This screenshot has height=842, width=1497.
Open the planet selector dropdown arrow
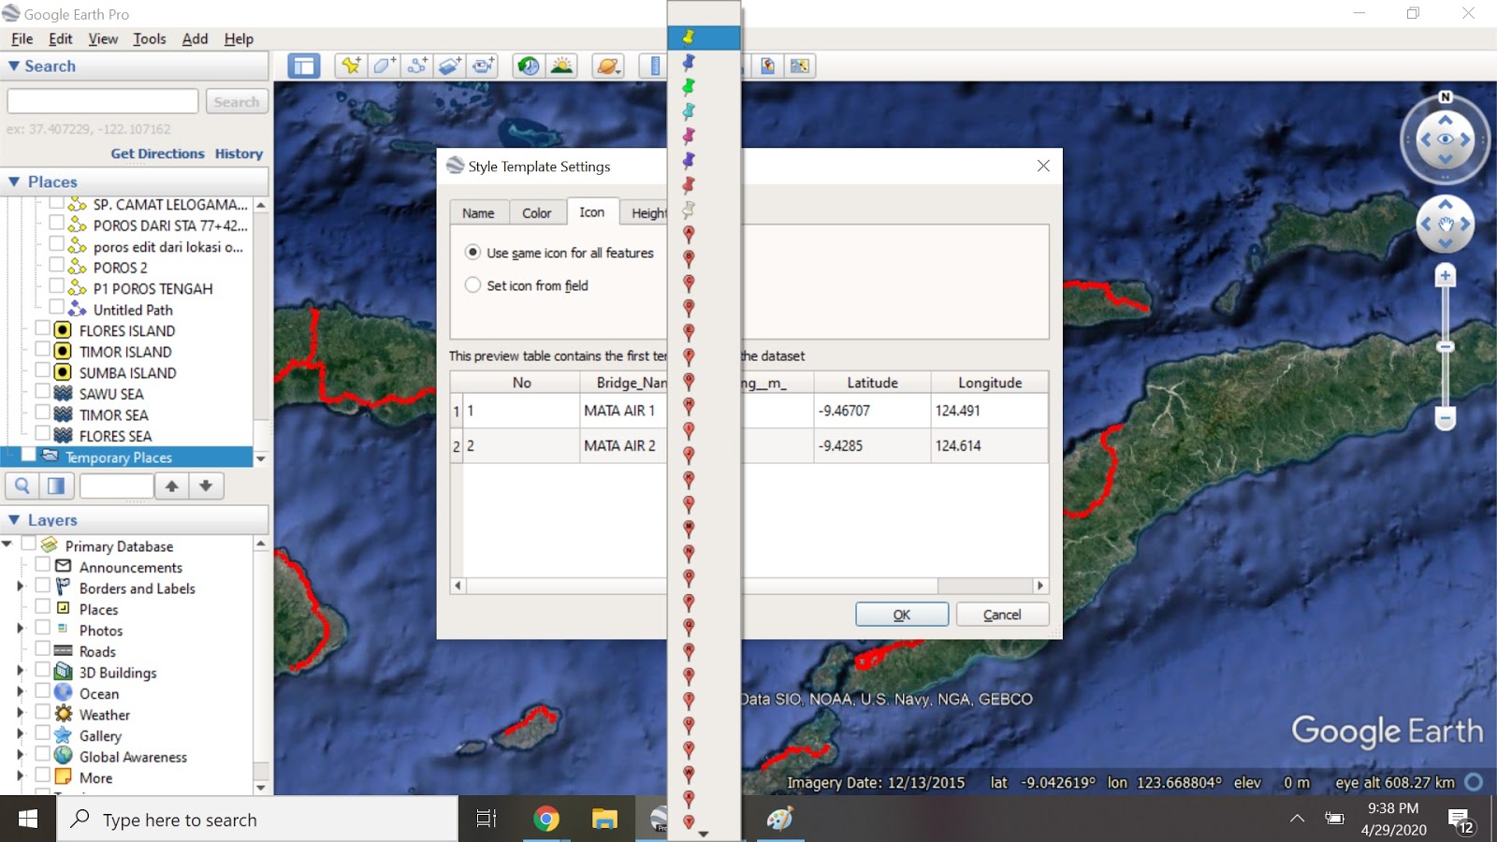[x=618, y=73]
